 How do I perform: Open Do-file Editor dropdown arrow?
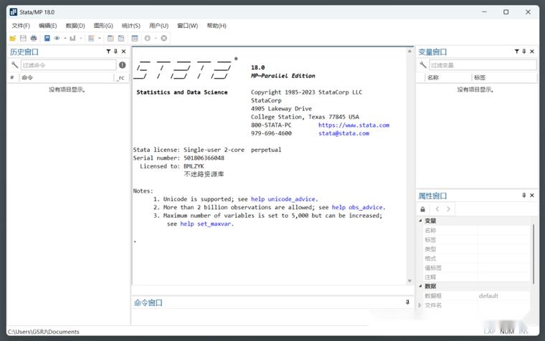(x=100, y=38)
